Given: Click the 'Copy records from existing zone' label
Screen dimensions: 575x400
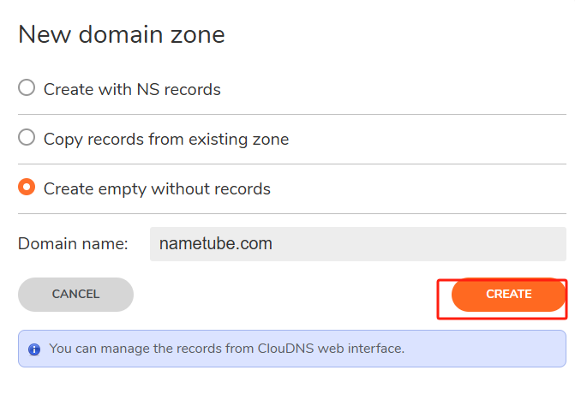Looking at the screenshot, I should [x=166, y=140].
